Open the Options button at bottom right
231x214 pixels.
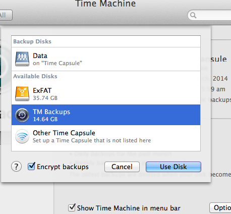coord(220,208)
